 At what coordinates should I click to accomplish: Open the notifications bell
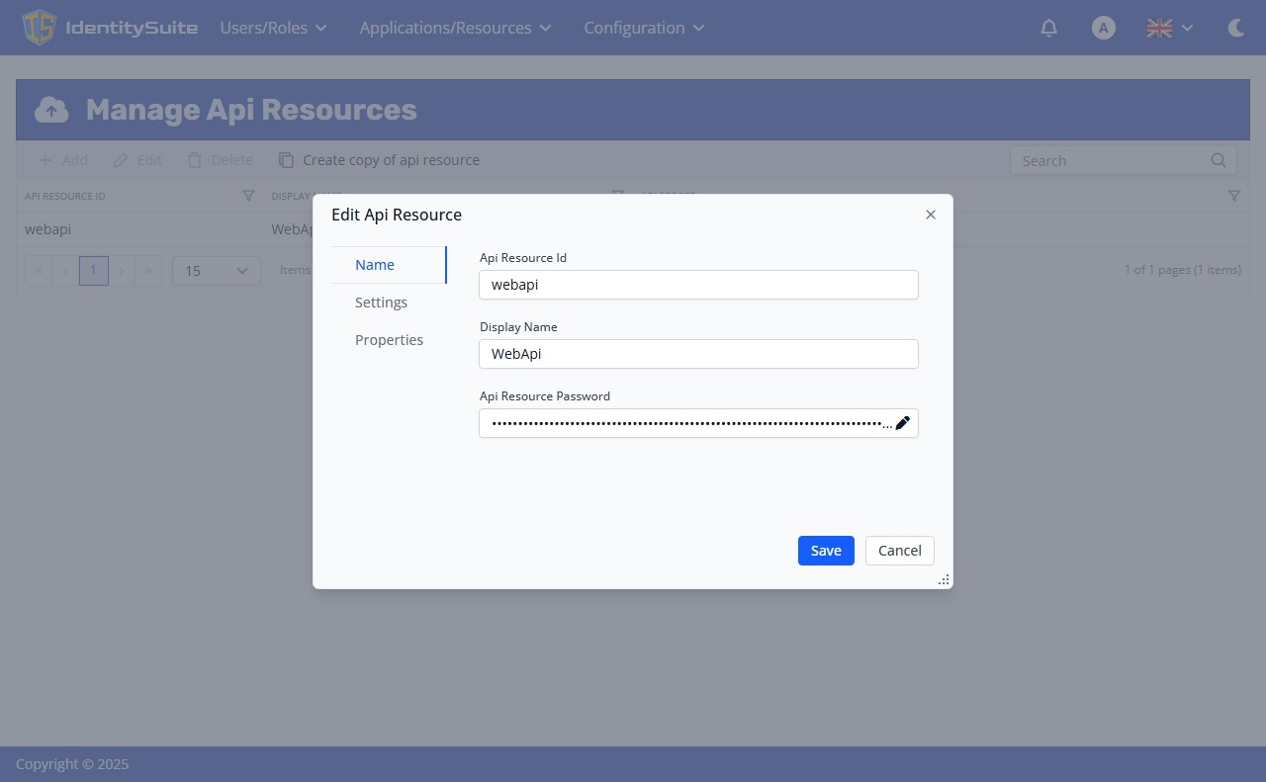[x=1048, y=28]
